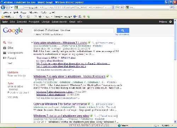Open 'Windows 7 startup and shutdown very slow' result

coord(61,116)
